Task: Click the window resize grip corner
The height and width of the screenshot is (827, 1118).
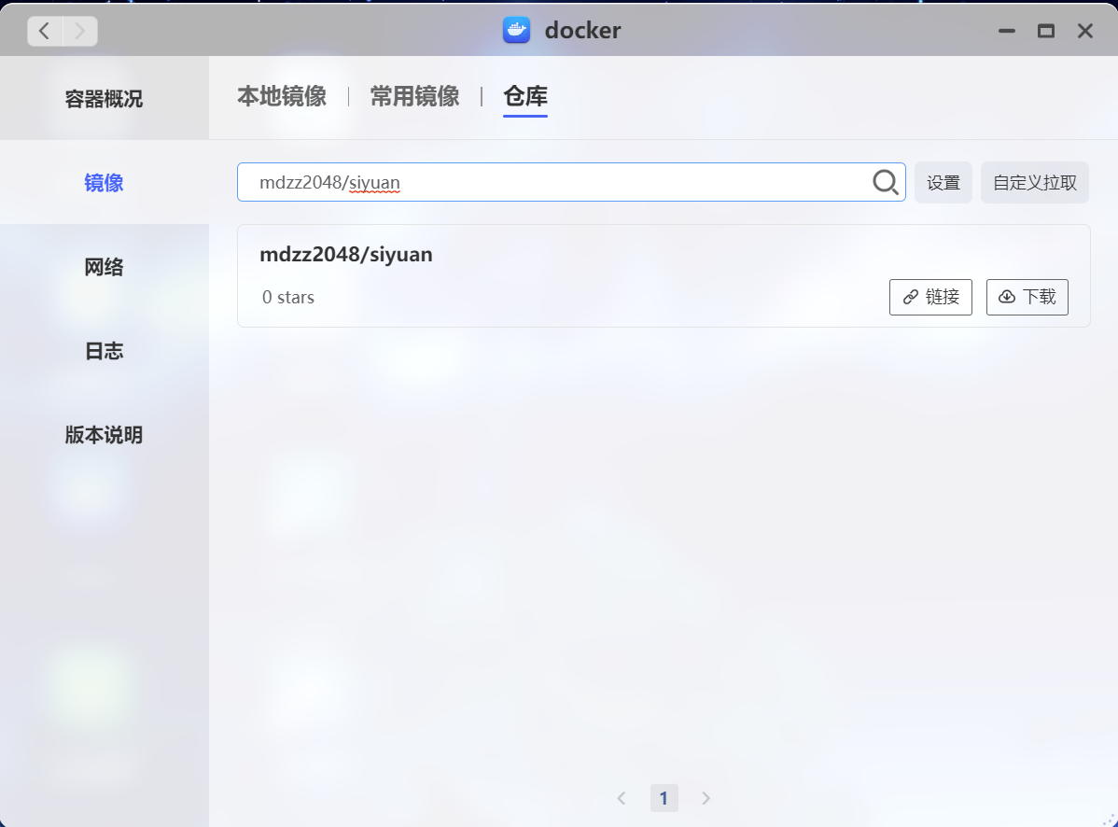Action: pyautogui.click(x=1108, y=820)
